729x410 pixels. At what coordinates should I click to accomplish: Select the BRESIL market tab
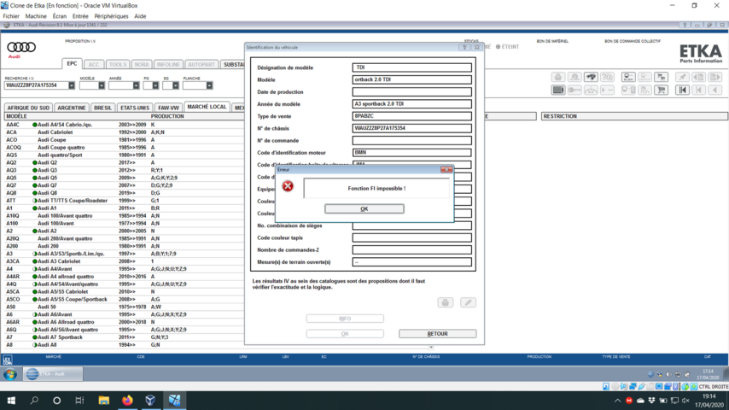pyautogui.click(x=102, y=108)
